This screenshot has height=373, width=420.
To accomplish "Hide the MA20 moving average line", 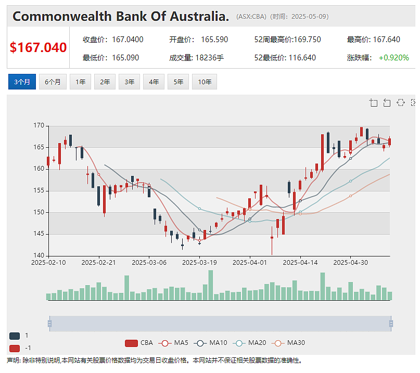I will click(x=249, y=343).
